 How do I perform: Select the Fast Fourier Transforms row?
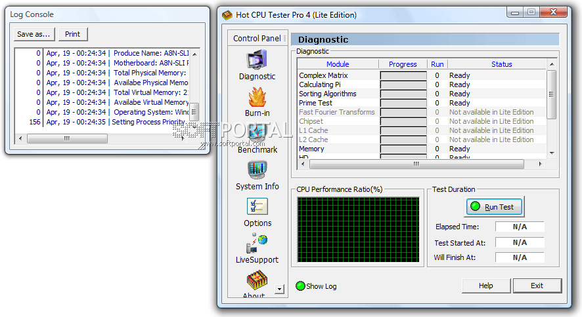pos(422,112)
